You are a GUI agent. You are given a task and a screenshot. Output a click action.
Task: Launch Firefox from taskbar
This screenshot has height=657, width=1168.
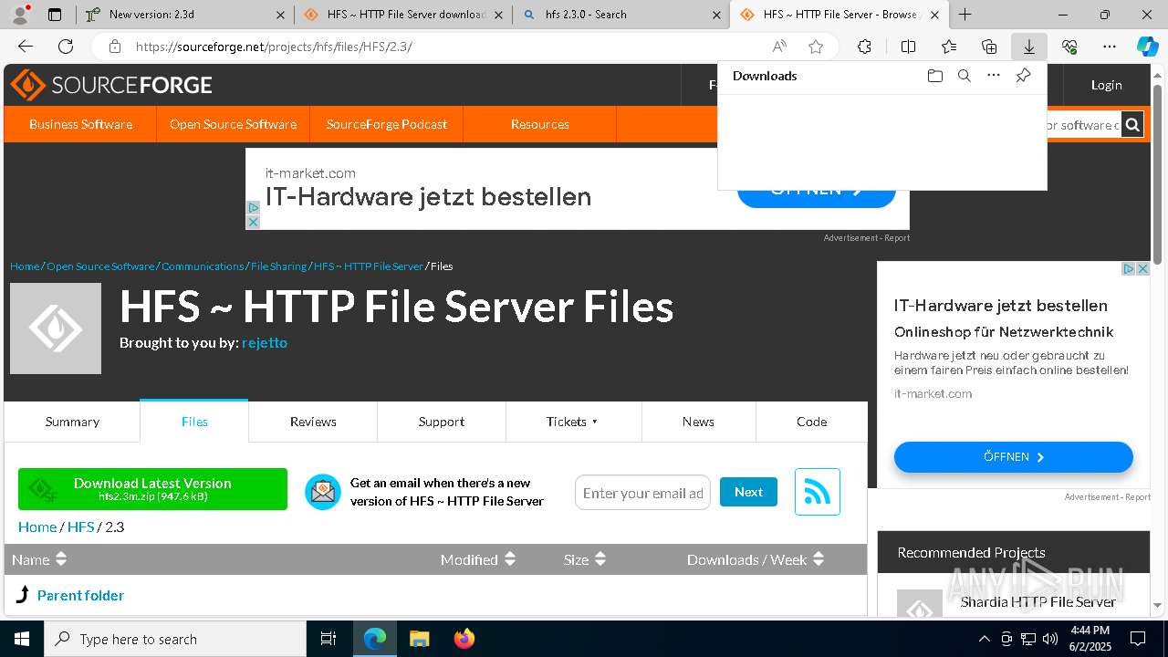pos(464,639)
